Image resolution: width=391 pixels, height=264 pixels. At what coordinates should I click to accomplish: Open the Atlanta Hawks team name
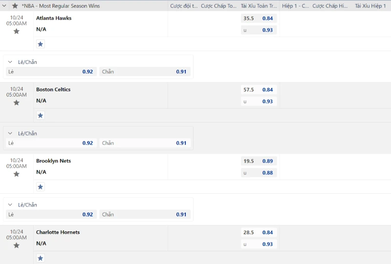(x=54, y=18)
